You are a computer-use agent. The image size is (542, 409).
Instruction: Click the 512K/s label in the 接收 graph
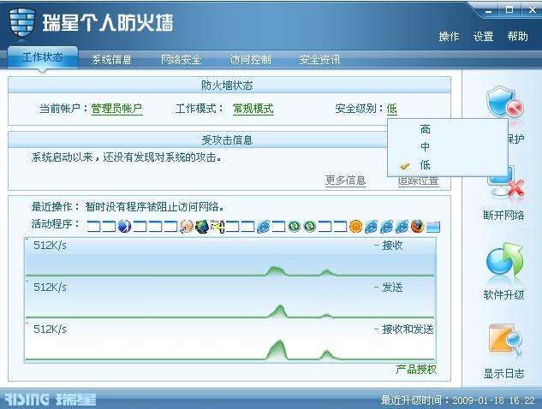click(50, 246)
